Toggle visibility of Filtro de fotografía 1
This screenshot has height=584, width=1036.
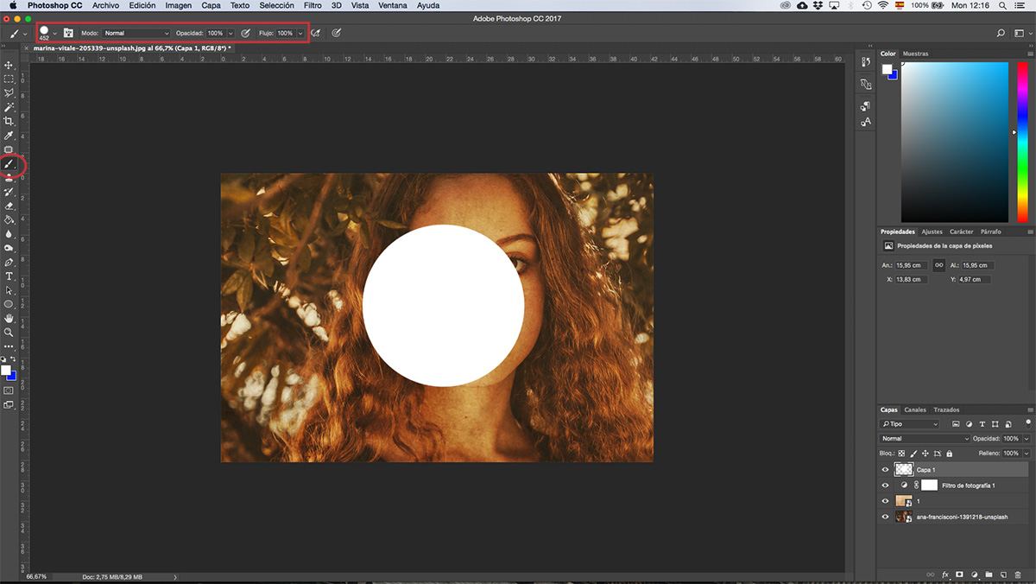[x=885, y=486]
